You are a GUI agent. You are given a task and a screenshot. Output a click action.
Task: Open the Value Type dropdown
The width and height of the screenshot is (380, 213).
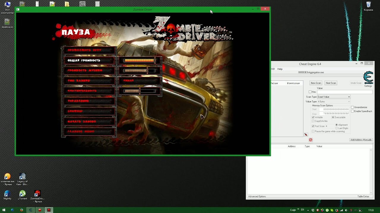tap(334, 101)
